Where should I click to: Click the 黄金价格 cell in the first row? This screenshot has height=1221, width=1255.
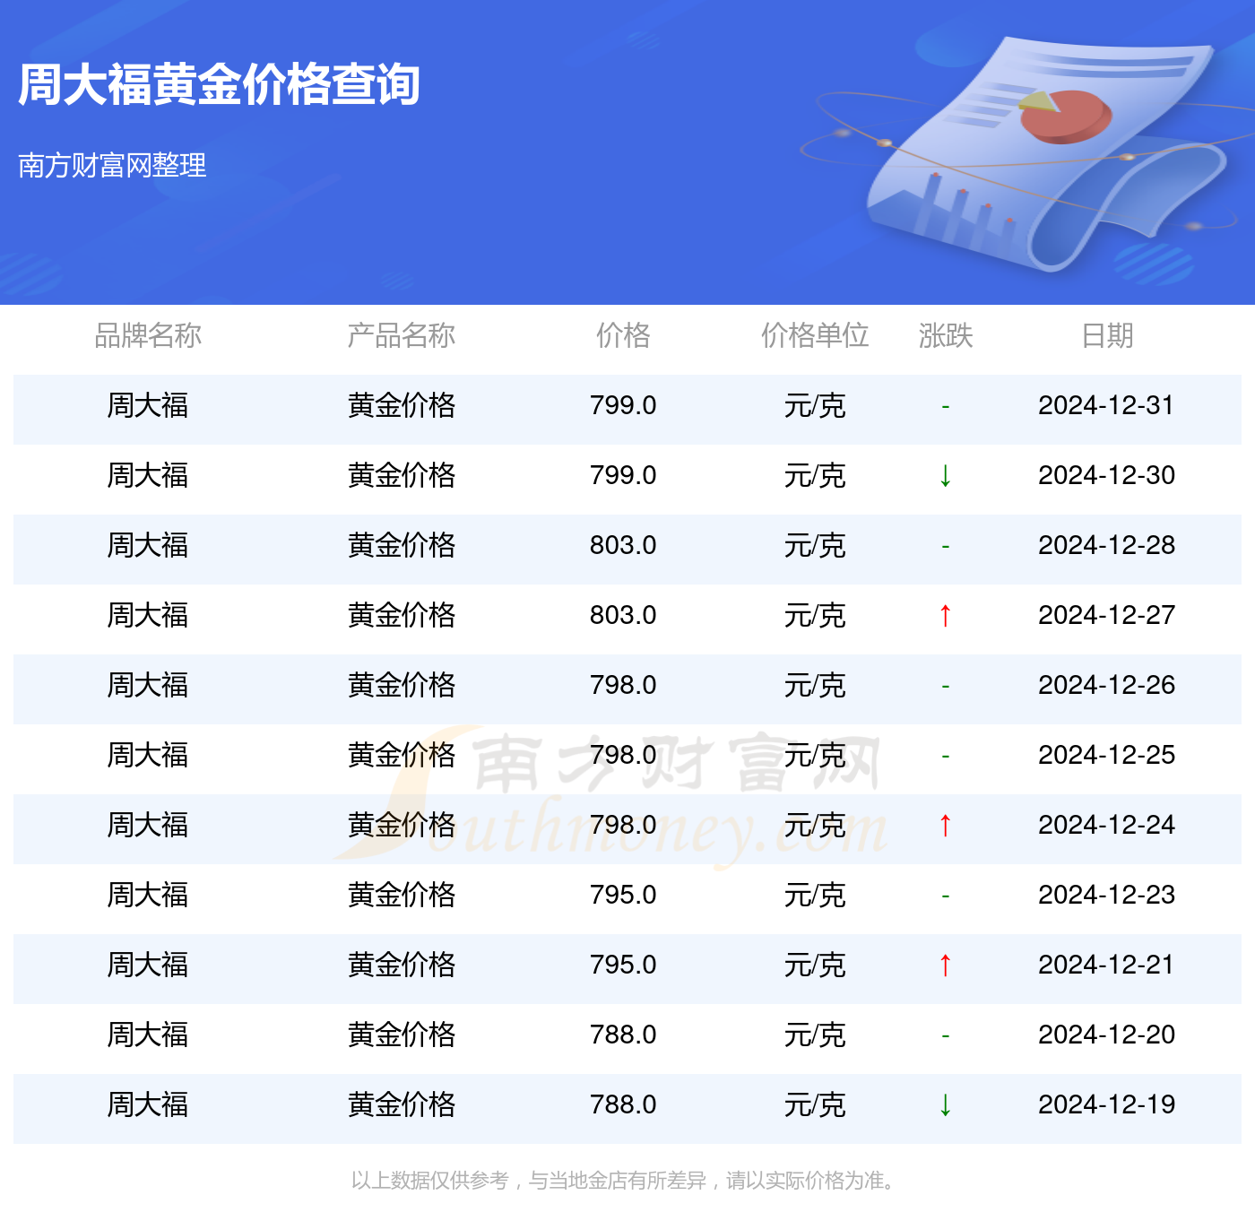pyautogui.click(x=401, y=406)
